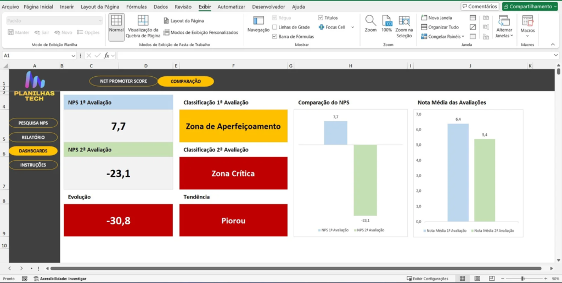Click the Zoom magnifier icon
562x283 pixels.
coord(371,21)
